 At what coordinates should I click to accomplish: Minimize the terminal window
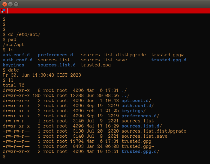coord(10,4)
